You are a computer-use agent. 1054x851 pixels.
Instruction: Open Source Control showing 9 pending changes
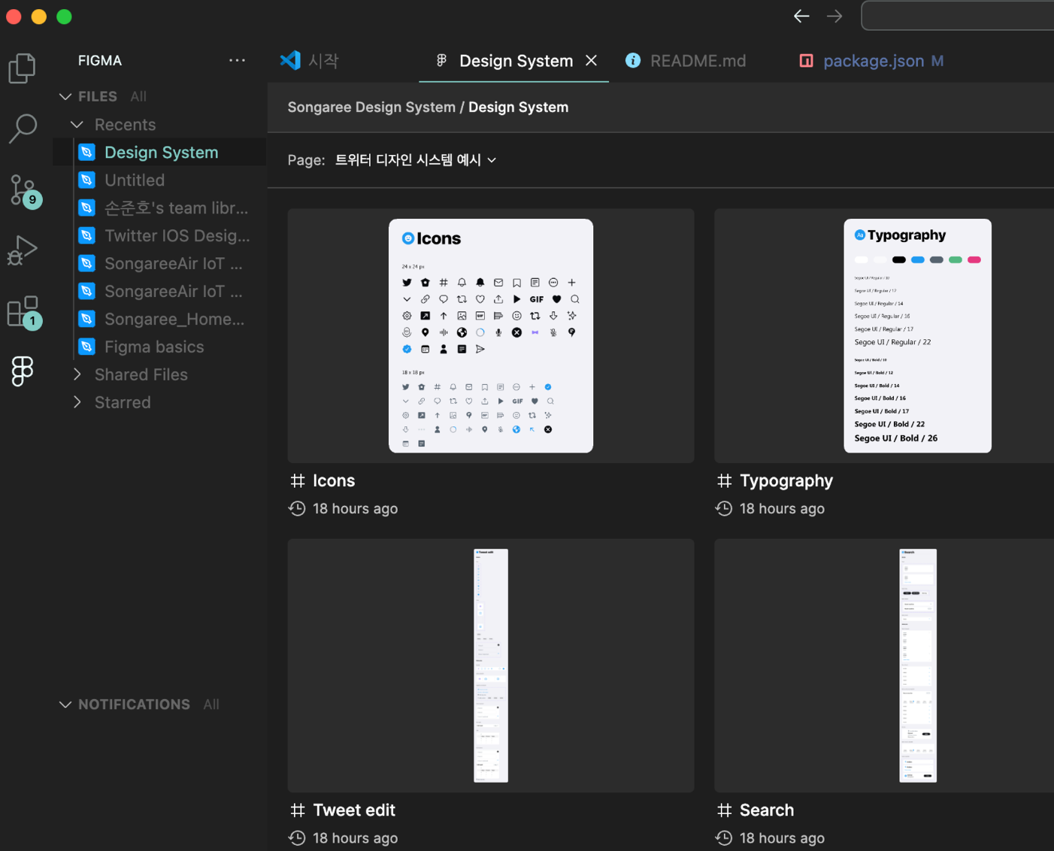coord(22,189)
